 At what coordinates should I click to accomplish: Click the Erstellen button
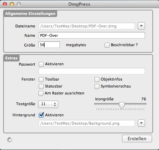(137, 139)
